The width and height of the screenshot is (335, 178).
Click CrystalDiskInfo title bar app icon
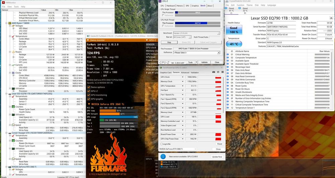tap(227, 1)
